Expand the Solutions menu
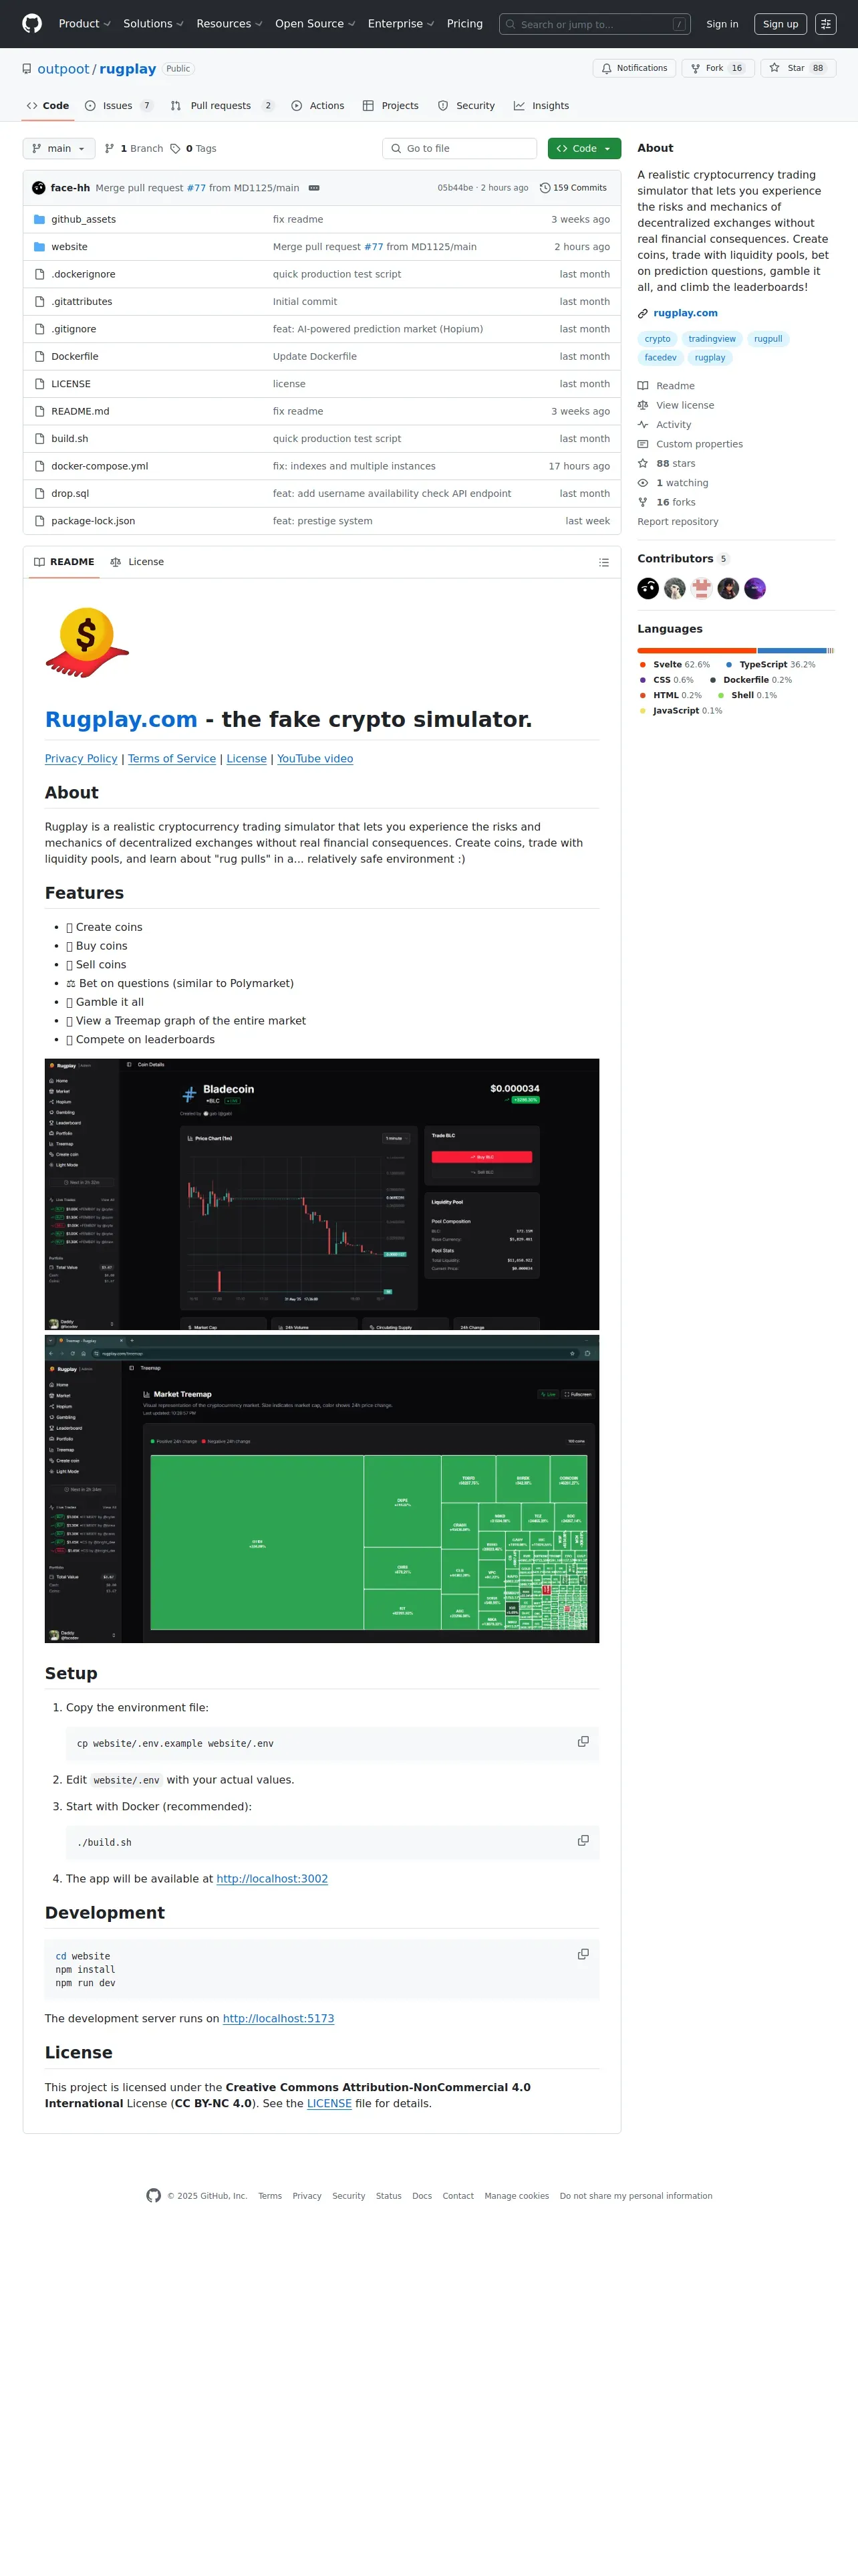 pyautogui.click(x=153, y=24)
